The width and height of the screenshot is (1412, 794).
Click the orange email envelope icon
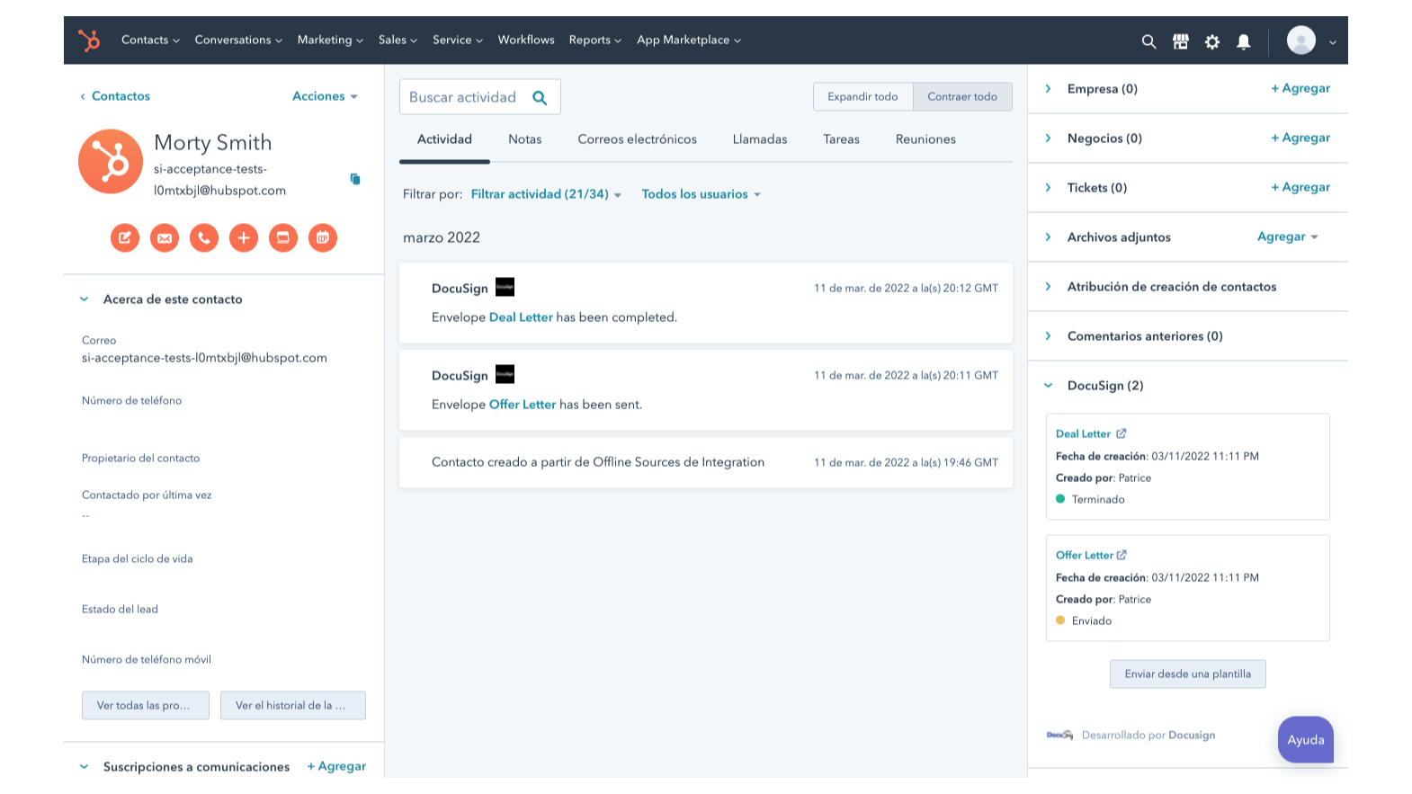[x=165, y=237]
